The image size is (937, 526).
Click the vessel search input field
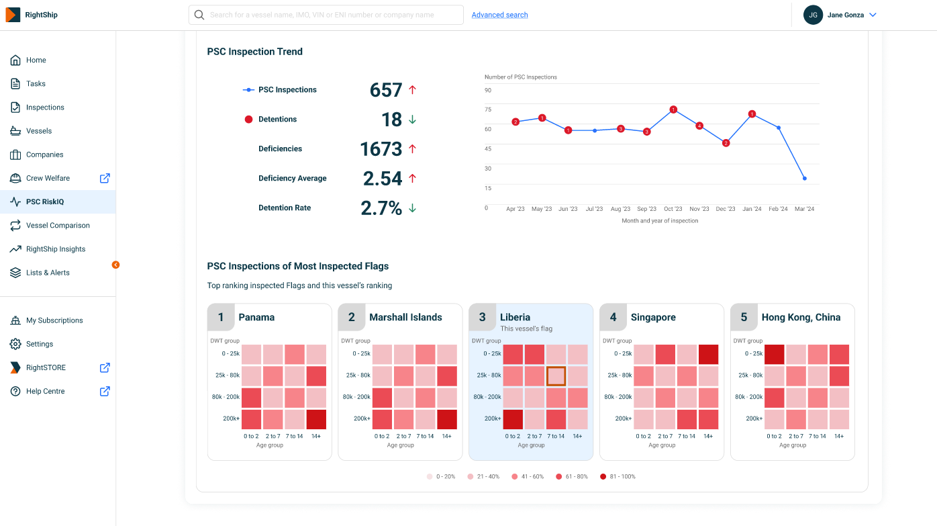coord(332,15)
